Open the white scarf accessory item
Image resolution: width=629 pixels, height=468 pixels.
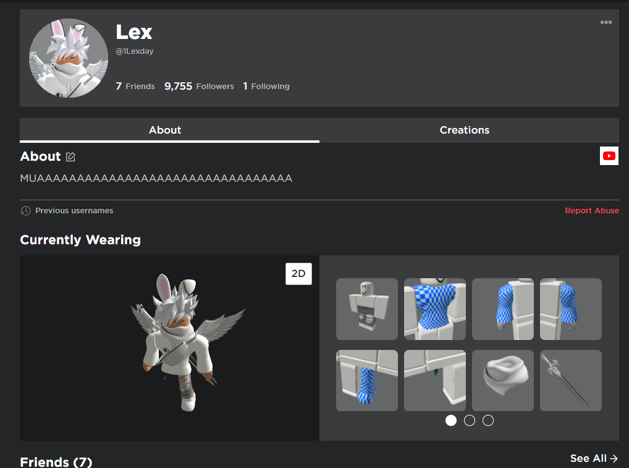point(502,380)
